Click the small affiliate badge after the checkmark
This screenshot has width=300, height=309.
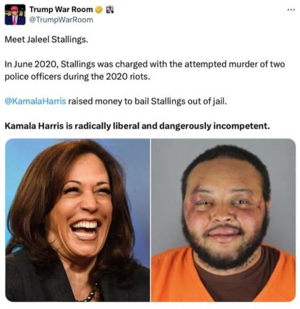pos(110,9)
